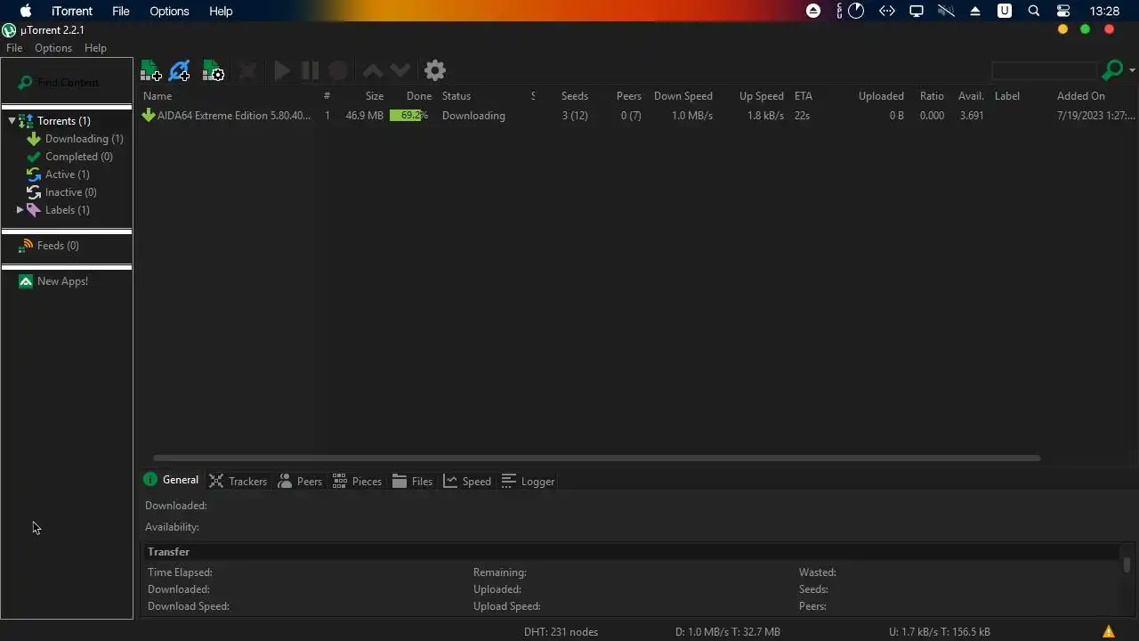
Task: Sort torrents by the Name column
Action: [x=158, y=96]
